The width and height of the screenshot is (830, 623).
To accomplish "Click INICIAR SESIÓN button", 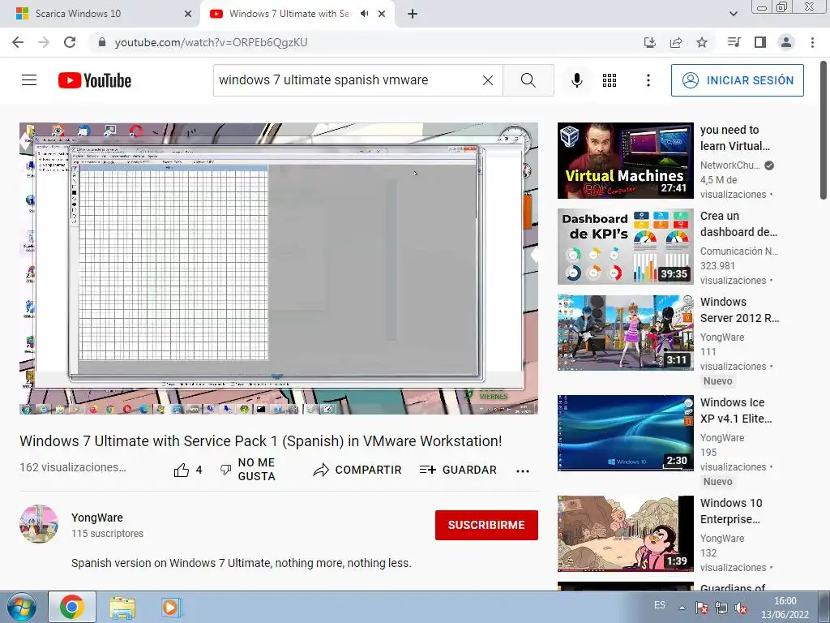I will (x=738, y=80).
